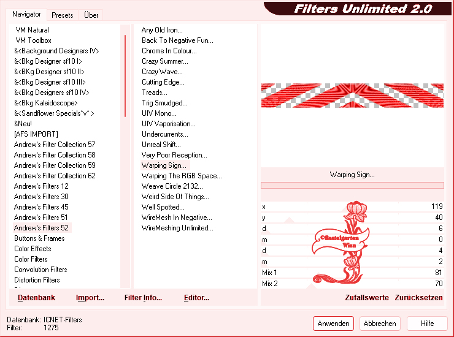This screenshot has height=337, width=454.
Task: Click Import... link
Action: click(90, 298)
